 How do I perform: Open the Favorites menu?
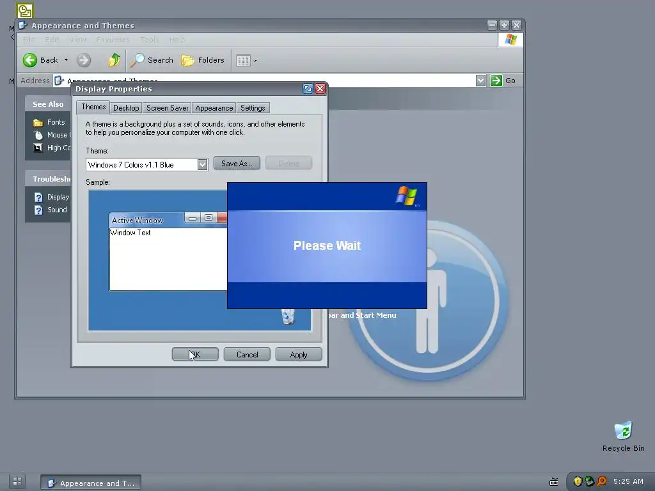tap(113, 40)
